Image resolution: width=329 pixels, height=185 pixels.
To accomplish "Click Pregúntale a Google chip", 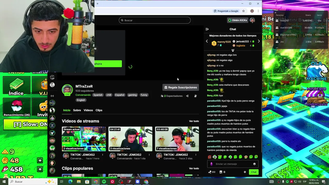I will [x=226, y=11].
